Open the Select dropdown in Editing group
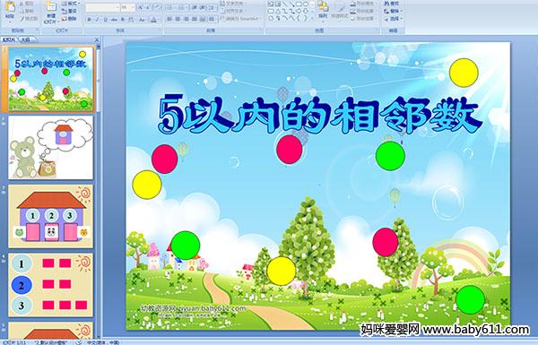Viewport: 538px width, 345px height. (x=393, y=19)
